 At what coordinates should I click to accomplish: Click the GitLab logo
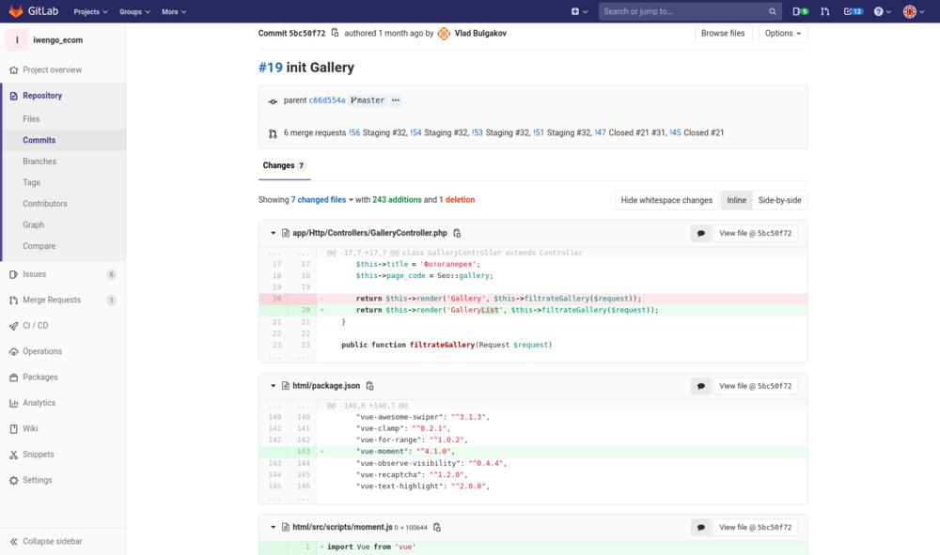coord(33,11)
